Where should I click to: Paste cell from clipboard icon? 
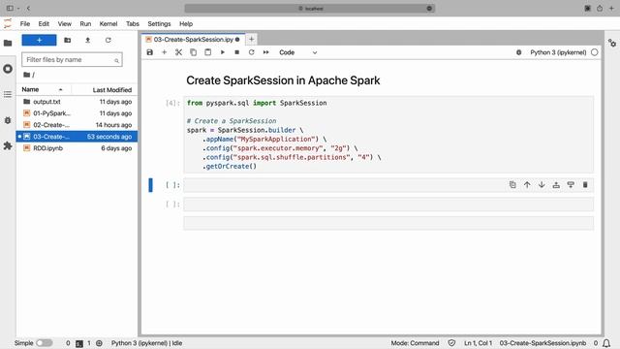[207, 52]
